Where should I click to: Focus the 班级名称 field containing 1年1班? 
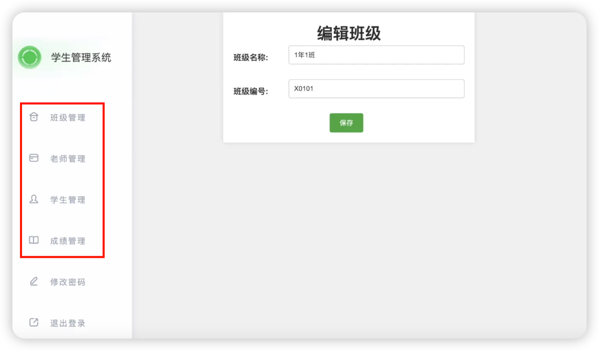click(376, 55)
